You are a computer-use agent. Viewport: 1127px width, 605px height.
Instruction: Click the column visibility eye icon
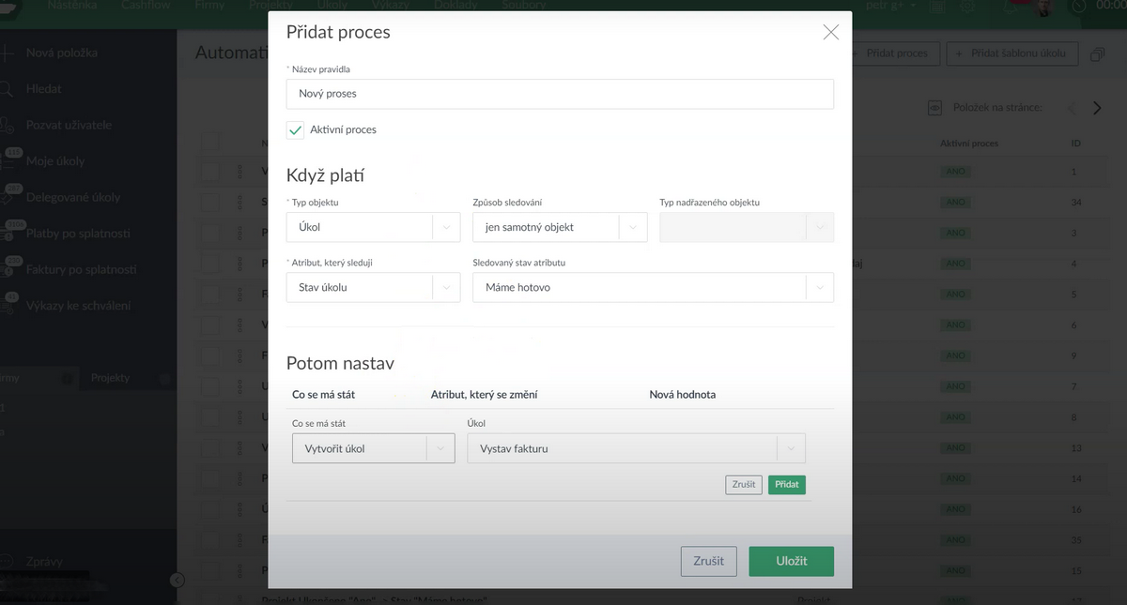pos(934,108)
